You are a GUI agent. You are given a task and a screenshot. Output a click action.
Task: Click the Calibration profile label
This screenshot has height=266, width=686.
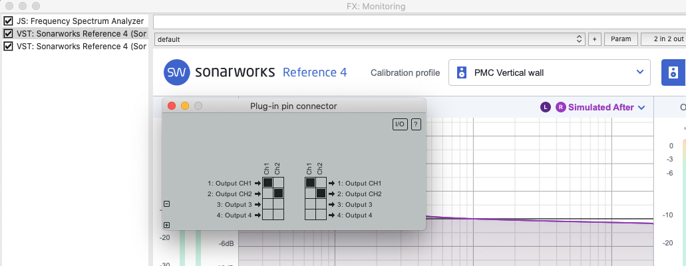405,72
